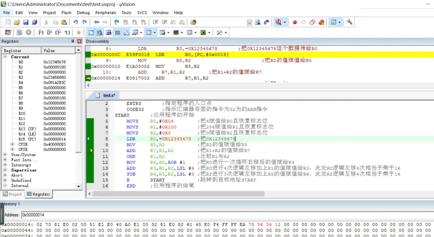Viewport: 434px width, 237px height.
Task: Enable/disable the current breakpoint
Action: tap(304, 22)
